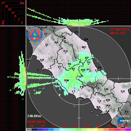This screenshot has width=131, height=131.
Task: Click the yellow 40 dBZ color swatch
Action: tap(95, 129)
